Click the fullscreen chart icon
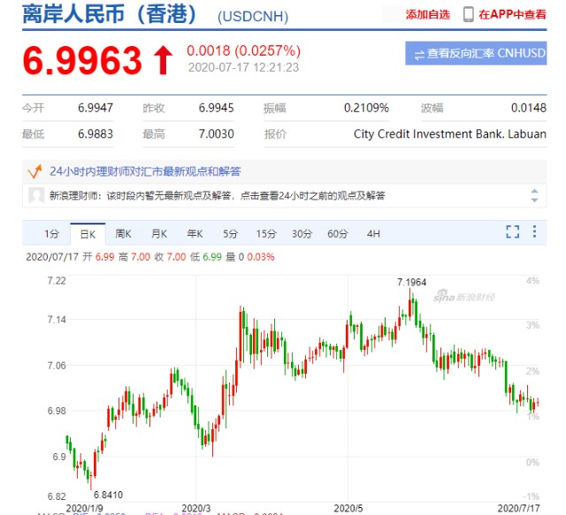The width and height of the screenshot is (566, 515). point(513,232)
